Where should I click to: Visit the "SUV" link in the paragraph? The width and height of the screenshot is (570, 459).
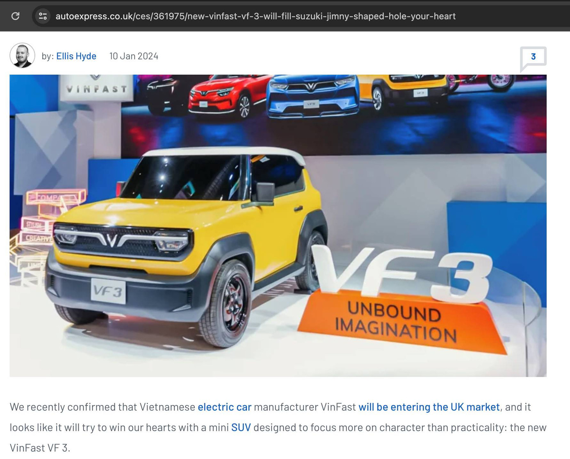tap(241, 427)
